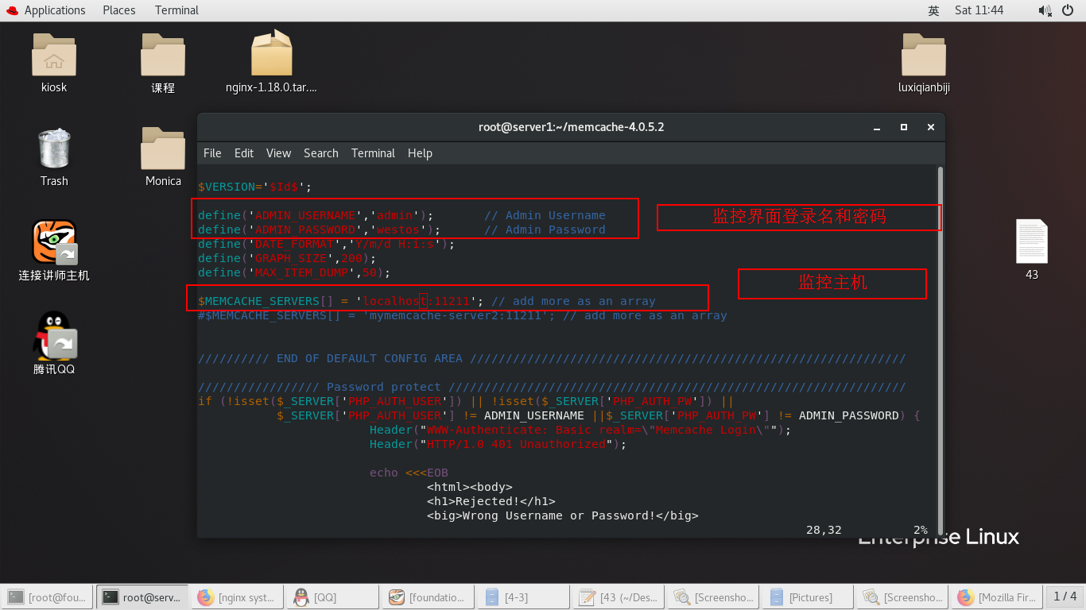Open the 课程 folder on desktop
This screenshot has width=1086, height=610.
point(163,55)
